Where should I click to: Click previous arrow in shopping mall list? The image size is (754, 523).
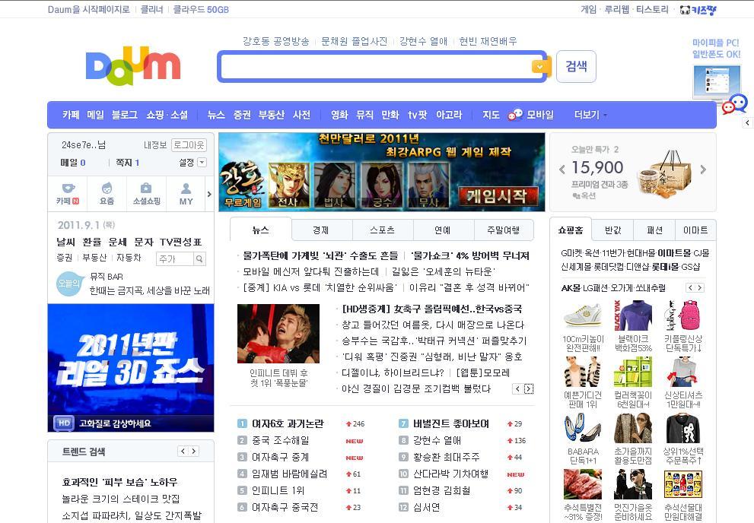click(690, 287)
